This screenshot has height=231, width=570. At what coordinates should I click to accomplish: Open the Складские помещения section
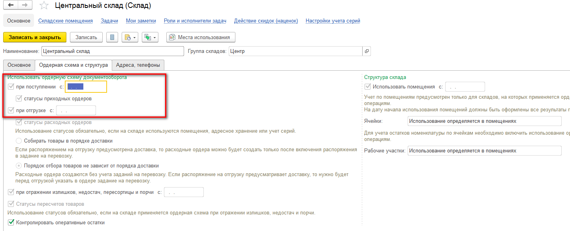(x=66, y=21)
